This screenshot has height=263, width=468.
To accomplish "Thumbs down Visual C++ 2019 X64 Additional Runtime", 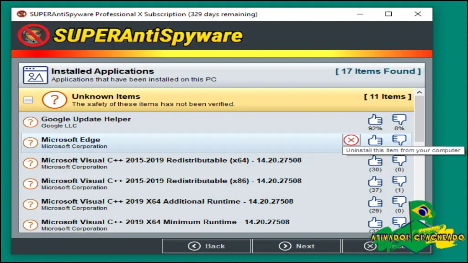I will coord(399,202).
